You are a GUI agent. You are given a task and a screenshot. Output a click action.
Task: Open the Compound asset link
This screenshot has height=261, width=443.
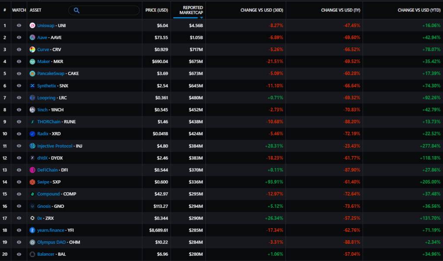[x=48, y=194]
